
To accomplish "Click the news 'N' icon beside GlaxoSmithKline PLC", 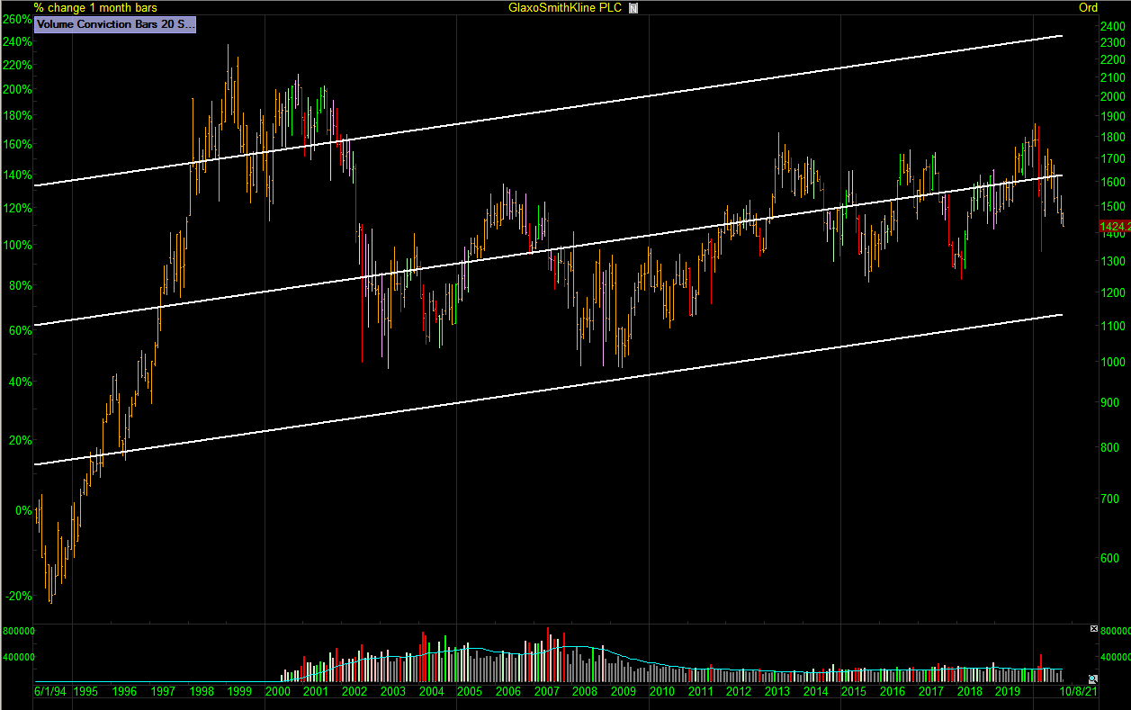I will (x=633, y=8).
